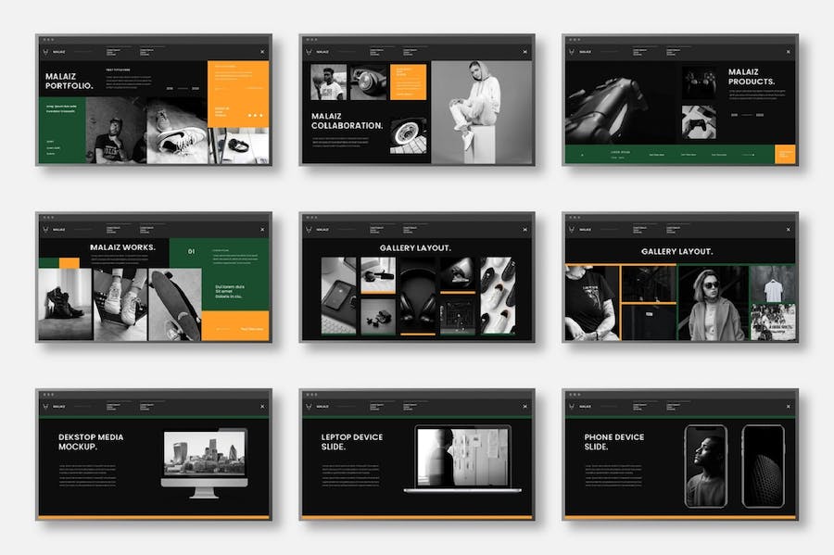
Task: Click the laptop mockup on Leptop Device slide
Action: pos(462,460)
